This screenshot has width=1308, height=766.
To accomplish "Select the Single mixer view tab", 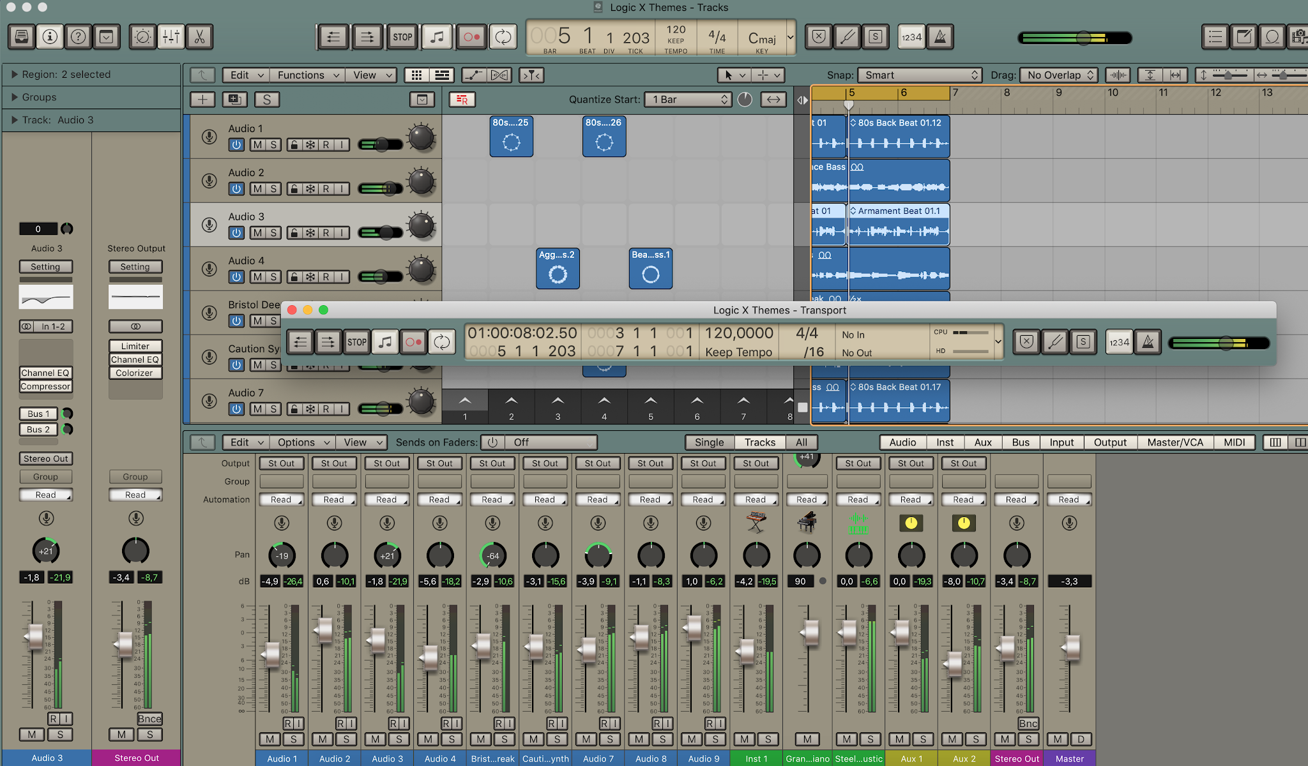I will tap(709, 442).
